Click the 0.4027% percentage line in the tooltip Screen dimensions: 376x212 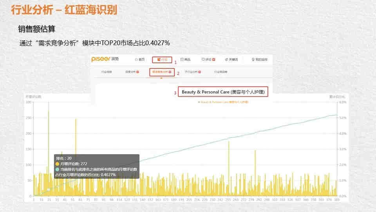point(86,175)
